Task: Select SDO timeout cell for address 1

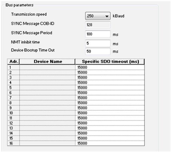Action: click(x=110, y=67)
